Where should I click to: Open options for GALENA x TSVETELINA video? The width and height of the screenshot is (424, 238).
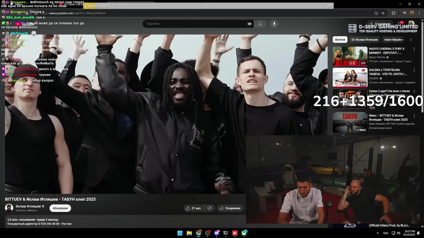[x=414, y=70]
